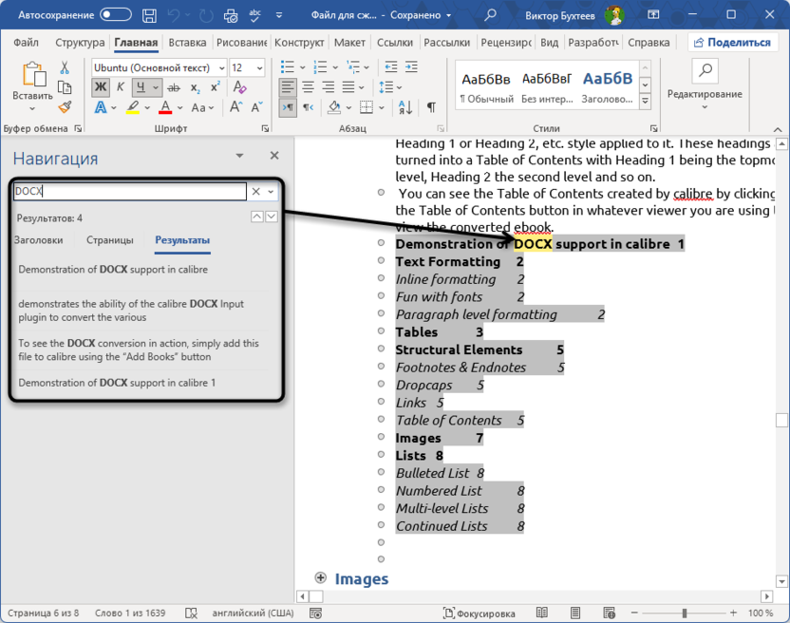
Task: Click the Cut scissors icon
Action: click(x=65, y=67)
